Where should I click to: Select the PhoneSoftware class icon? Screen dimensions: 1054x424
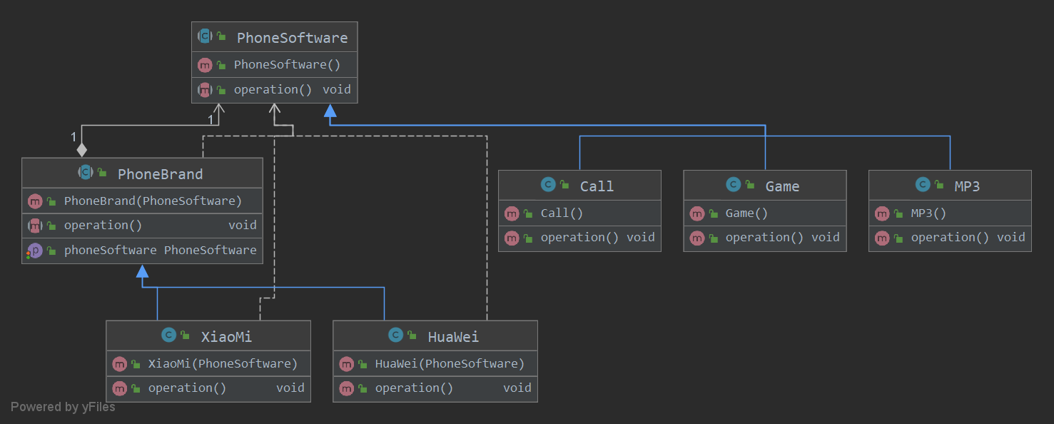(205, 36)
